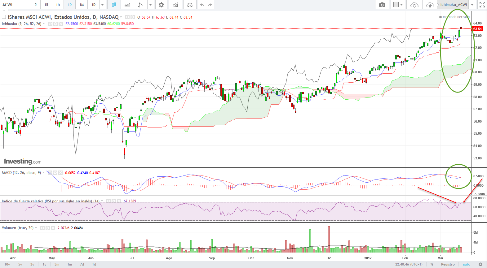Expand chart style dropdown arrow
The width and height of the screenshot is (487, 268).
click(150, 5)
